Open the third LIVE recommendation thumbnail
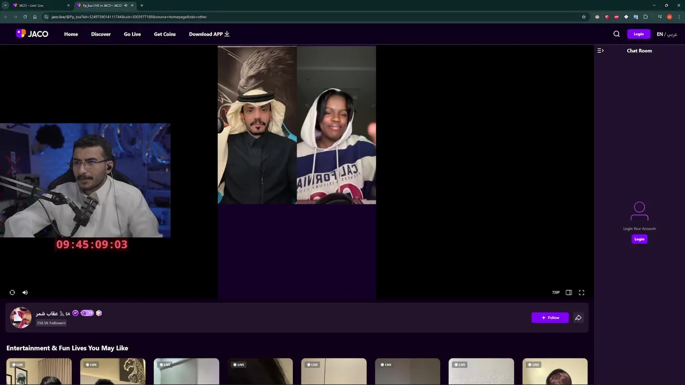The width and height of the screenshot is (685, 385). [x=186, y=372]
